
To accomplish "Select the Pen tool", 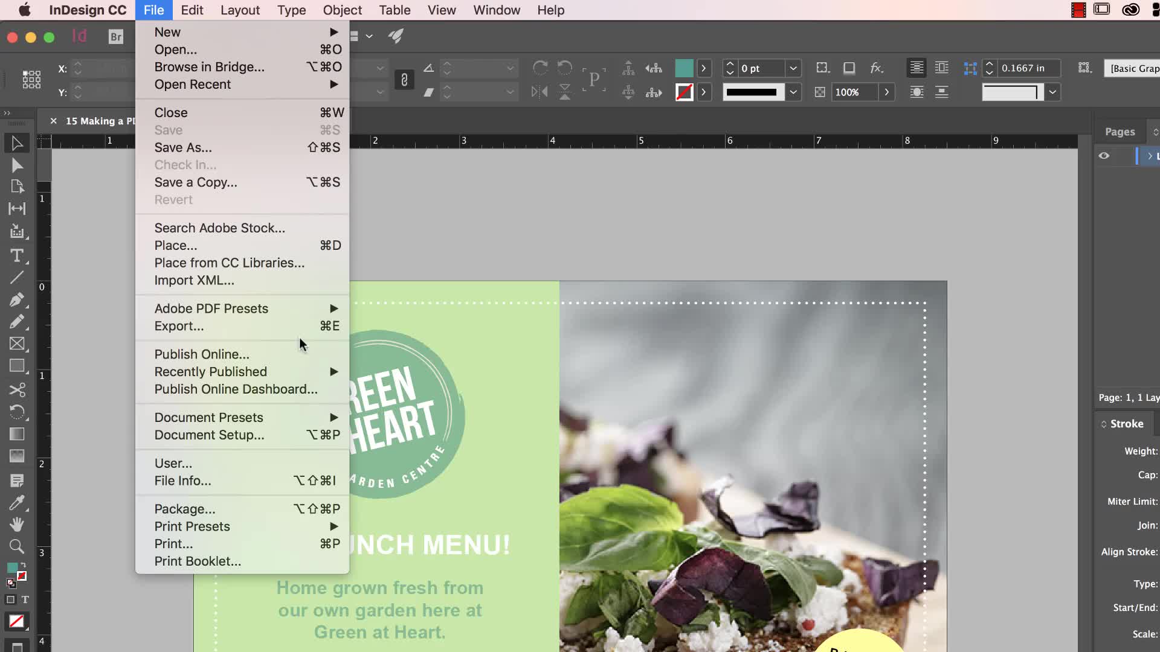I will (x=17, y=300).
